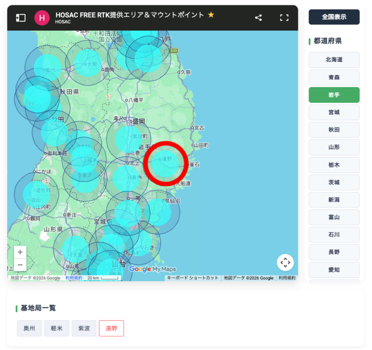Star this map with the yellow star
The width and height of the screenshot is (372, 350).
coord(211,15)
